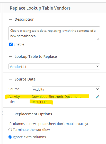
Task: Collapse the Source Data section
Action: (x=11, y=79)
